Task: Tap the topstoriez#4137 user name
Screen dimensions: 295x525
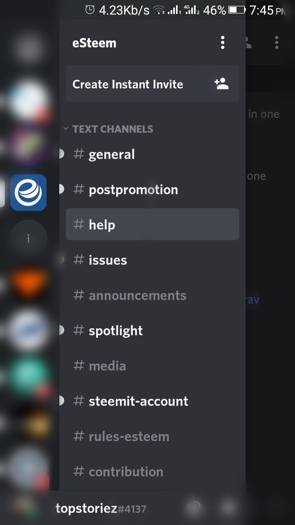Action: [100, 508]
